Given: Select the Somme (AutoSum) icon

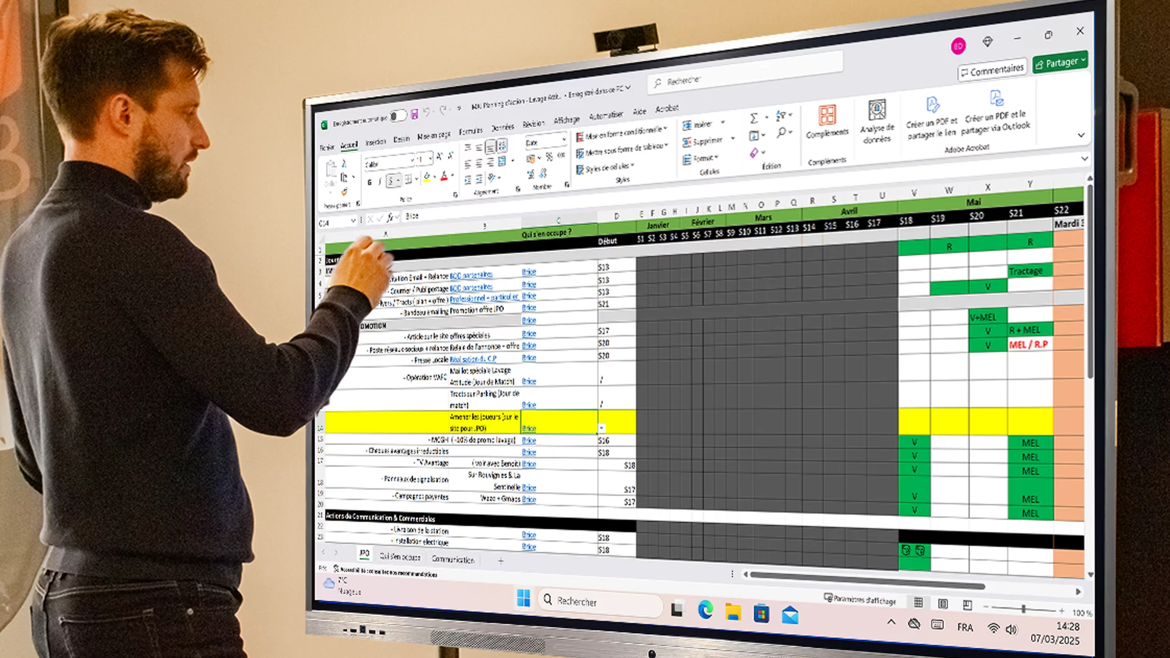Looking at the screenshot, I should (754, 117).
